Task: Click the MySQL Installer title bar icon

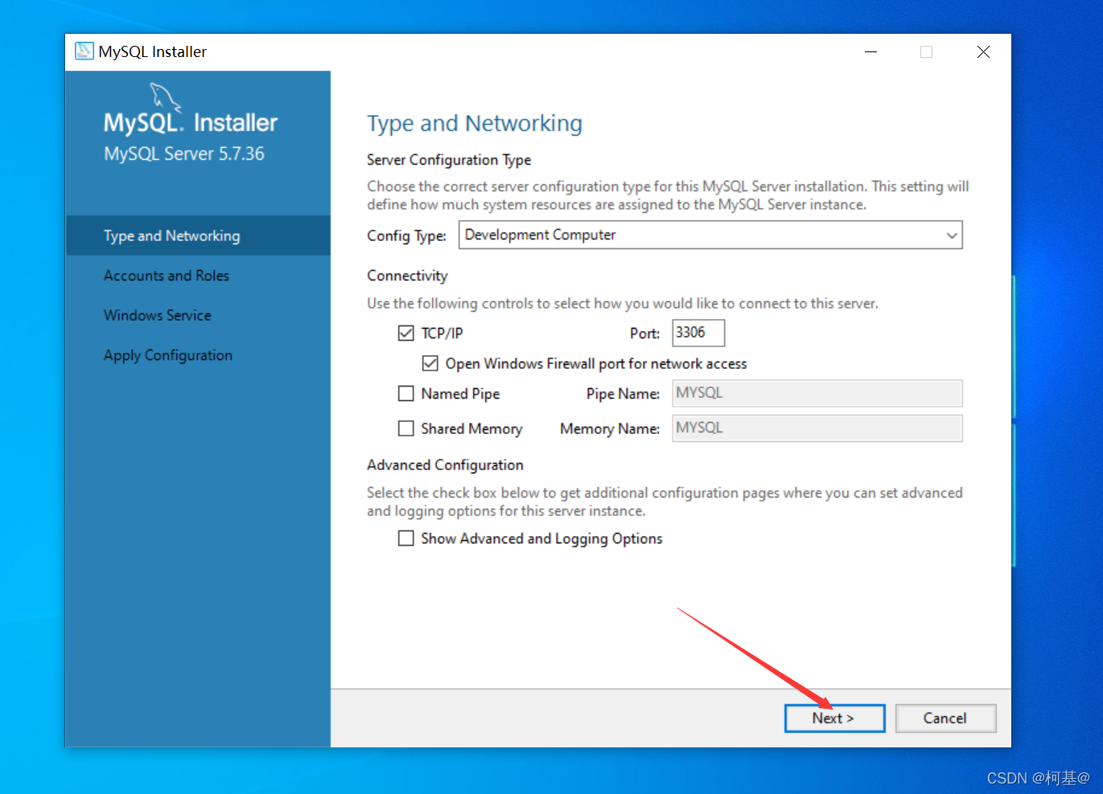Action: tap(84, 51)
